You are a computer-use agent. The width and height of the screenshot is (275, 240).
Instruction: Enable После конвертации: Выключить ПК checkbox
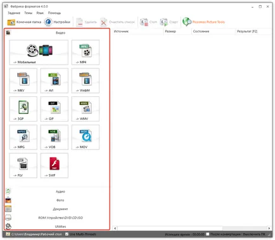point(208,234)
